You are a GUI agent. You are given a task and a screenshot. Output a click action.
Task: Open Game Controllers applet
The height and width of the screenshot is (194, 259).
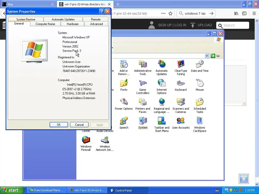(x=143, y=87)
